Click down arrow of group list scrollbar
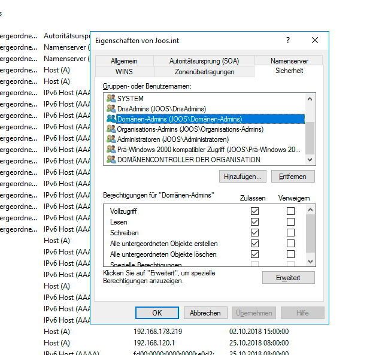 pyautogui.click(x=310, y=160)
